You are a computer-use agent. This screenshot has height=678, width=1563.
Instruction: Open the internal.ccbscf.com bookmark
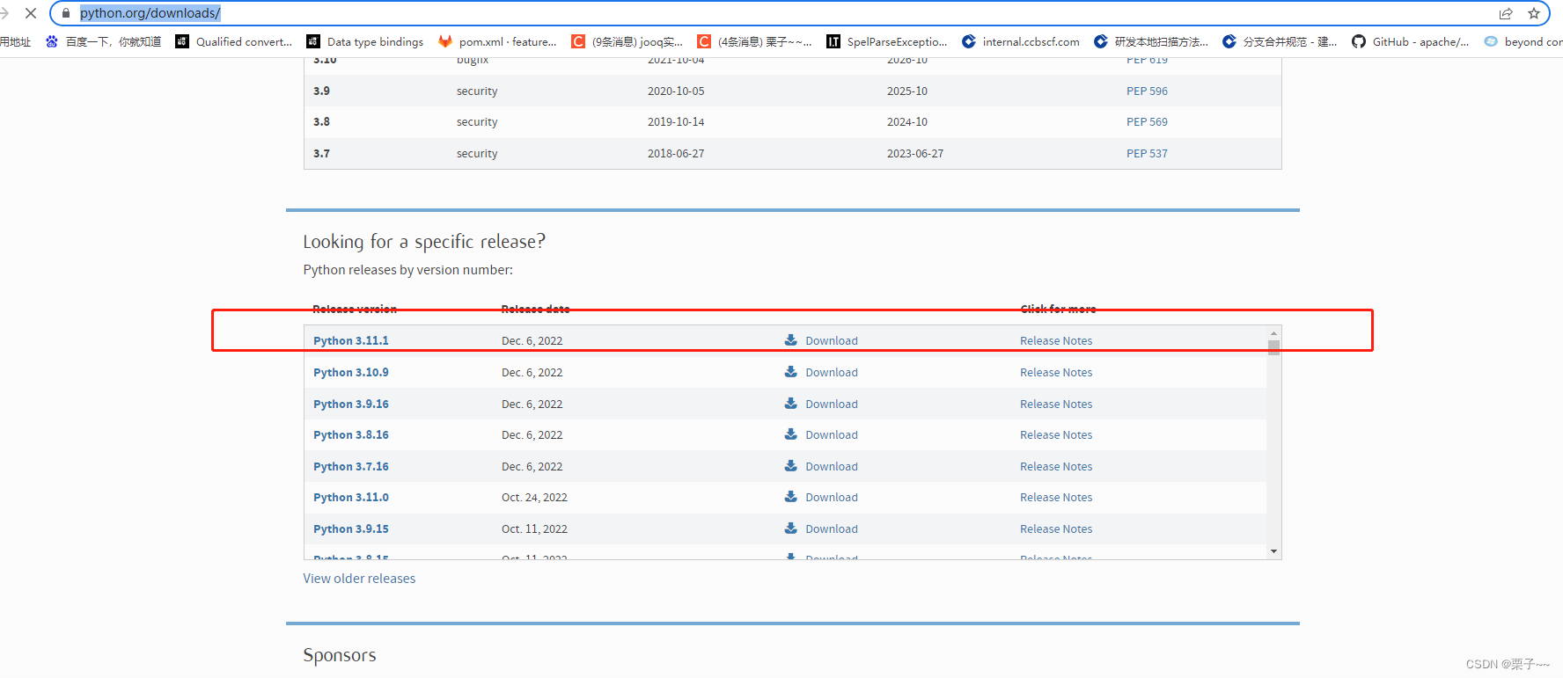(1021, 41)
